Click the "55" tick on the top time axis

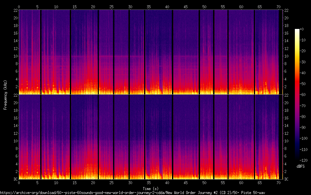coord(223,7)
